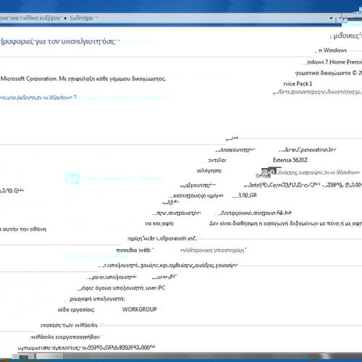
Task: Select the Σύστημα breadcrumb in address bar
Action: (82, 18)
